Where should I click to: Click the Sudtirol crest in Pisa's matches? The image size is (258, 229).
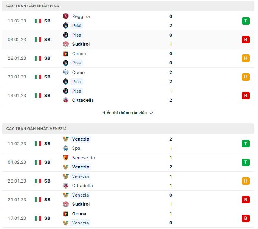(66, 44)
